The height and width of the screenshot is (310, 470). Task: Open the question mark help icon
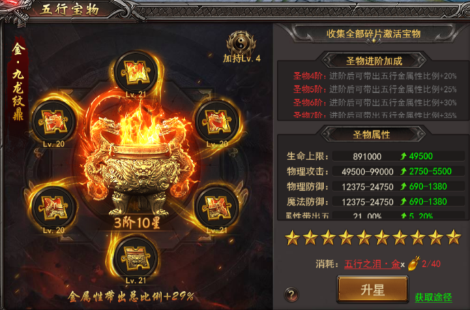click(292, 294)
